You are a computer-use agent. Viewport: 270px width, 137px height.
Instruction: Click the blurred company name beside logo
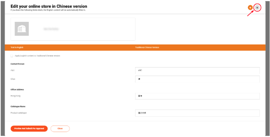[x=51, y=29]
